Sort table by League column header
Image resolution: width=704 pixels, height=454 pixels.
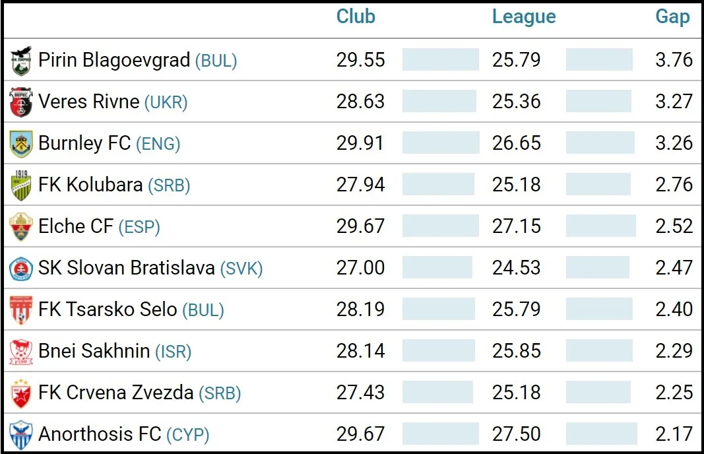pyautogui.click(x=524, y=16)
